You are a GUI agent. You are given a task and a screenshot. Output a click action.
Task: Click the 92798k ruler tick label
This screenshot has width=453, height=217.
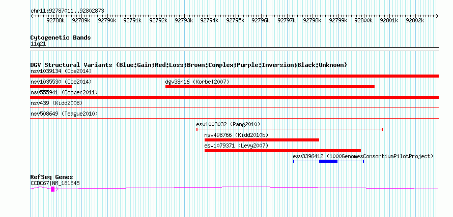313,20
